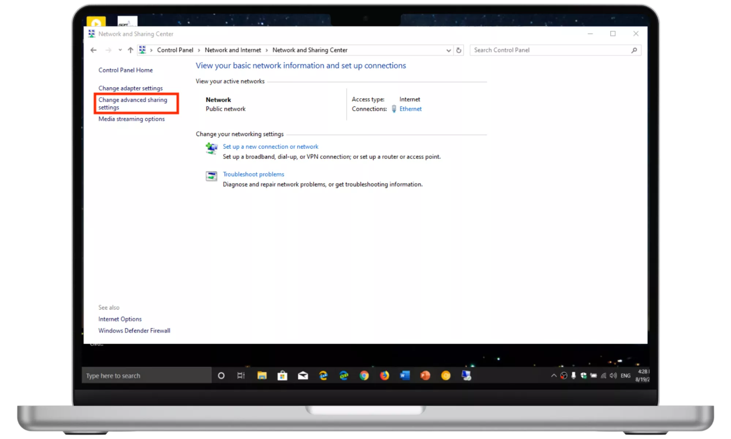The width and height of the screenshot is (731, 439).
Task: Open File Explorer from taskbar
Action: 262,376
